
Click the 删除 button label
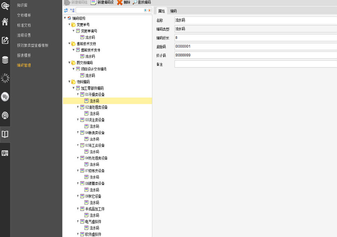point(127,2)
